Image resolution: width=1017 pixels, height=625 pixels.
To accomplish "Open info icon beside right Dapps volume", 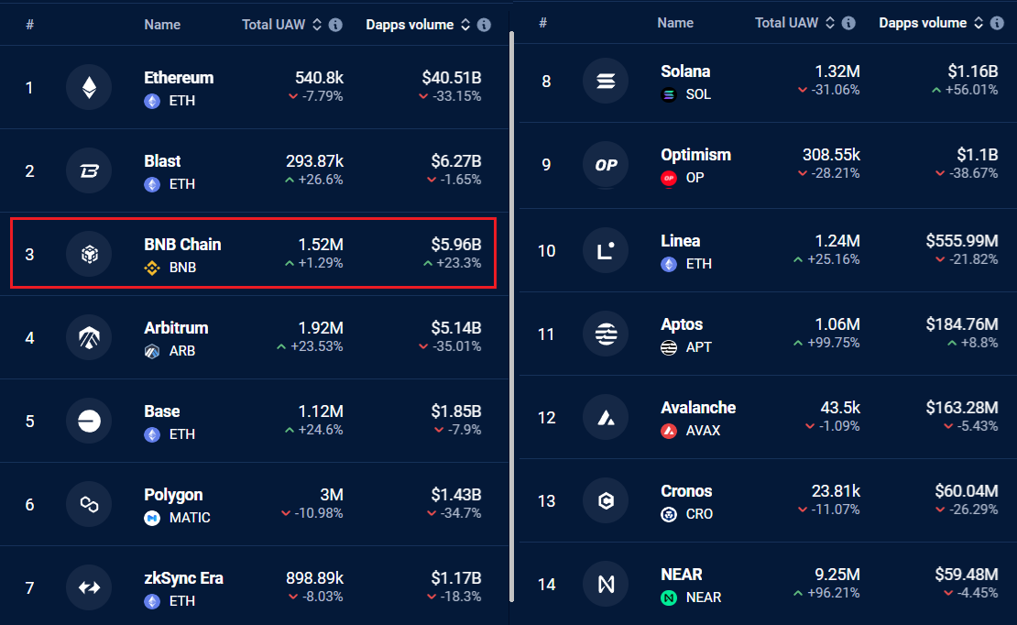I will coord(997,23).
